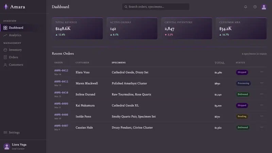Click Liora Vega's profile avatar

coord(7,146)
